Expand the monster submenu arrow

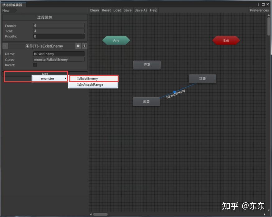tap(66, 79)
